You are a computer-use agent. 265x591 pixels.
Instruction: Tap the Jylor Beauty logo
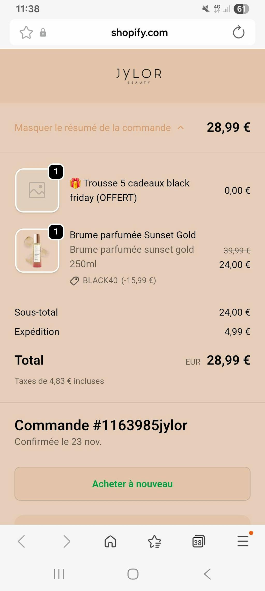(139, 76)
